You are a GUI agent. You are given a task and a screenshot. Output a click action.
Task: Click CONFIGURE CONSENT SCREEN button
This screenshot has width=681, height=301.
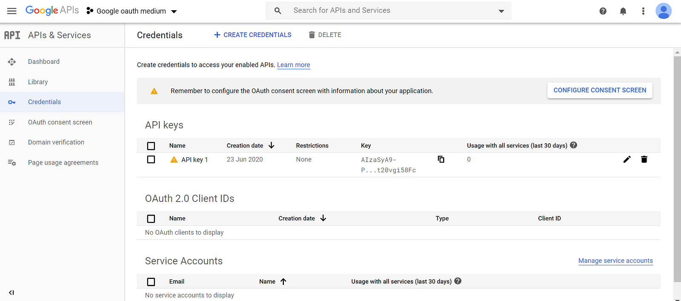600,90
